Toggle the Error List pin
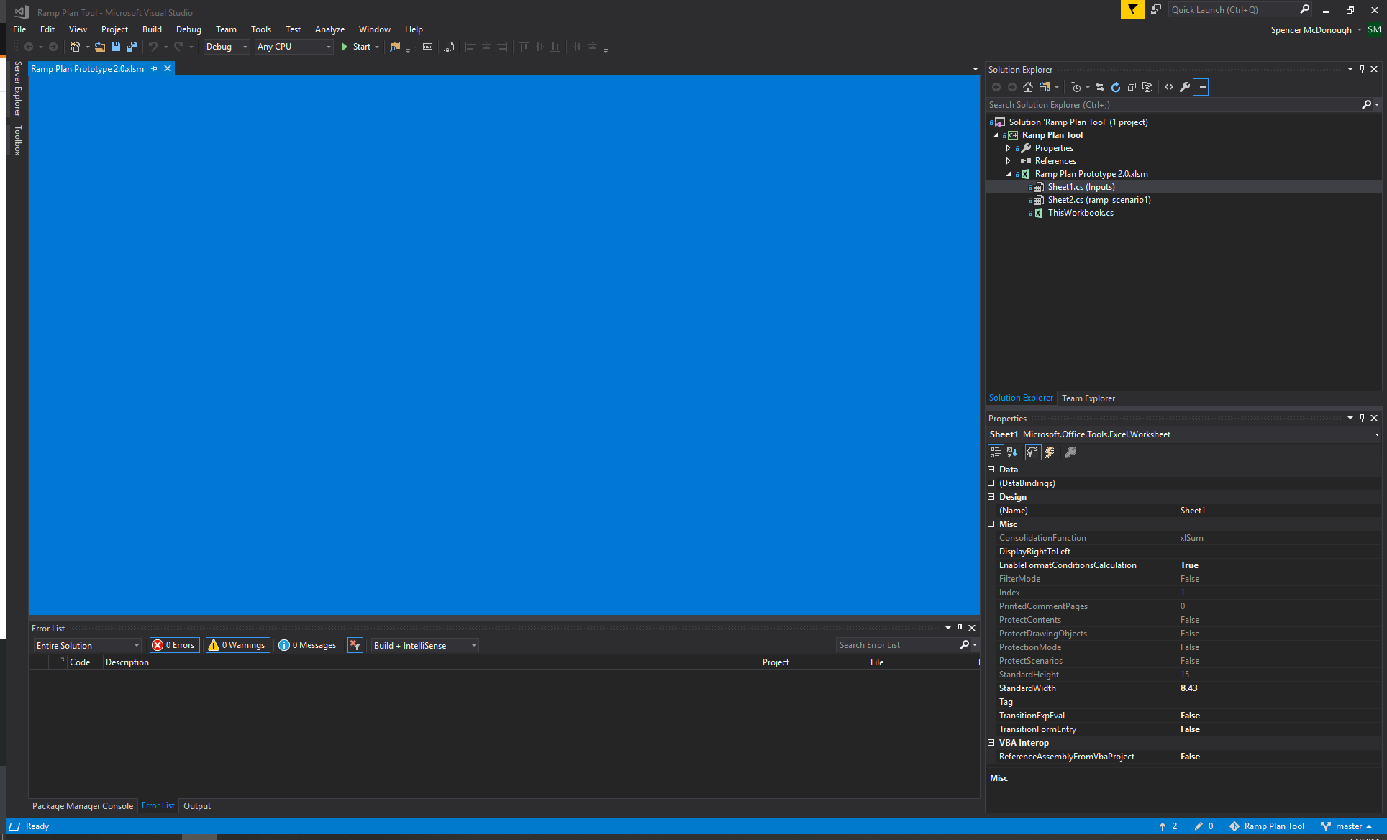Screen dimensions: 1387x840 click(960, 627)
